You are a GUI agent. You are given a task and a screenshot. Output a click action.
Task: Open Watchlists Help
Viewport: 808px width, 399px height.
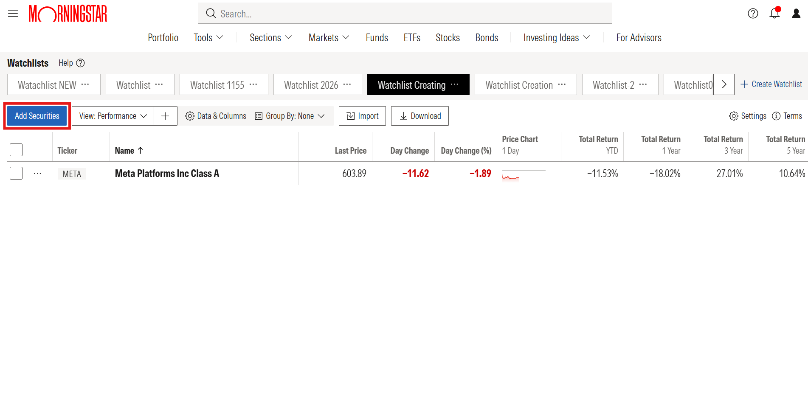(72, 63)
